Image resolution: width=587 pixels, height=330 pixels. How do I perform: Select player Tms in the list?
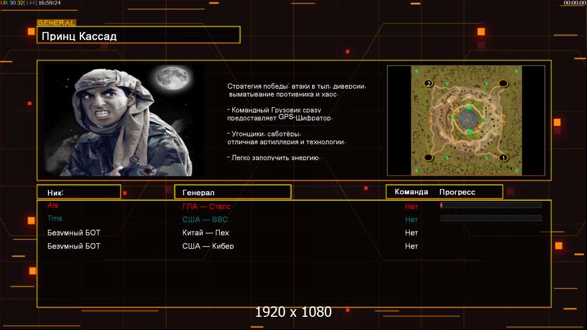(x=55, y=219)
